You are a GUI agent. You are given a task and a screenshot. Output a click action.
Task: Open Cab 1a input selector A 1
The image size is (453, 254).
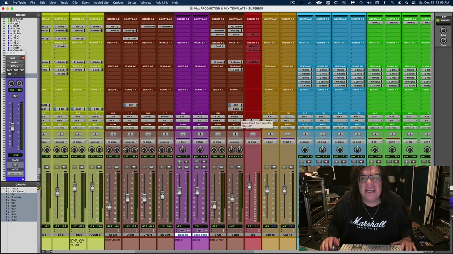click(270, 117)
